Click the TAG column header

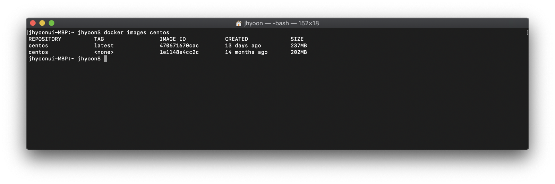[99, 39]
